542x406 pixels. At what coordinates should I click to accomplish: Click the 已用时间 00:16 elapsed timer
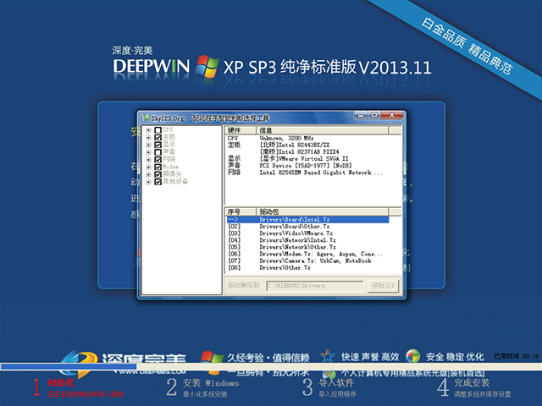[x=517, y=356]
